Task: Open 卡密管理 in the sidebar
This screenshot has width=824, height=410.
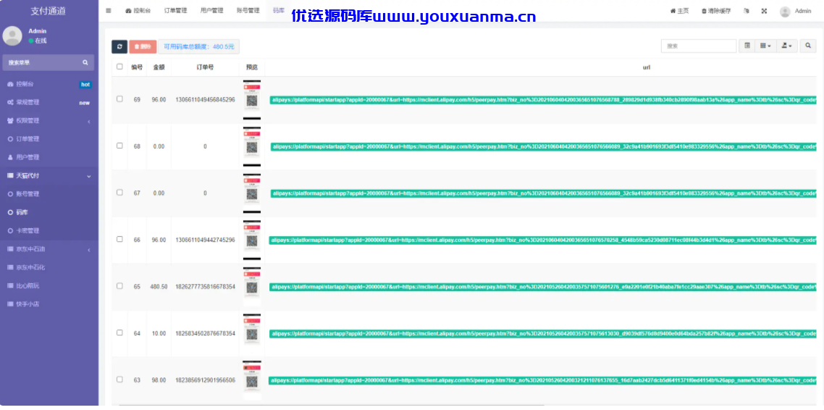Action: [49, 231]
